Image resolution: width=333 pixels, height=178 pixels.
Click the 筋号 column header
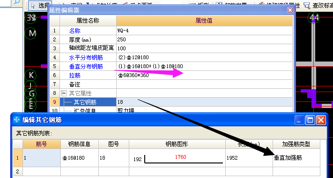(42, 144)
